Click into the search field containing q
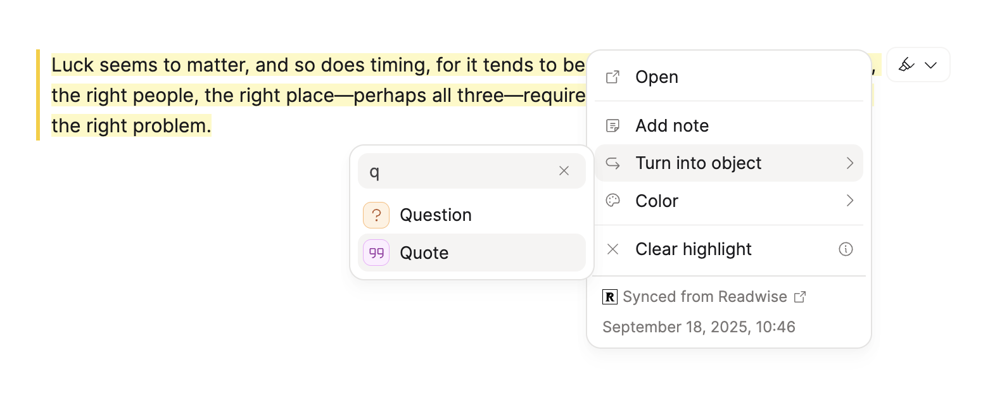983x419 pixels. tap(456, 172)
